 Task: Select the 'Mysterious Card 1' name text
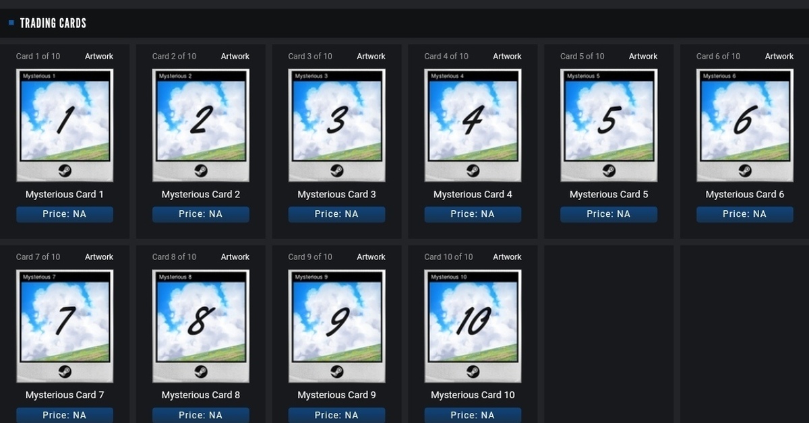65,195
